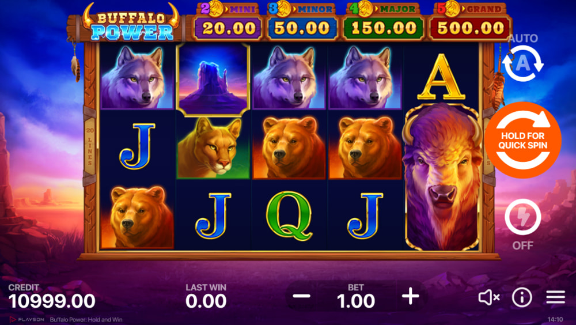Click the large buffalo symbol on reel five
The image size is (576, 325).
442,177
